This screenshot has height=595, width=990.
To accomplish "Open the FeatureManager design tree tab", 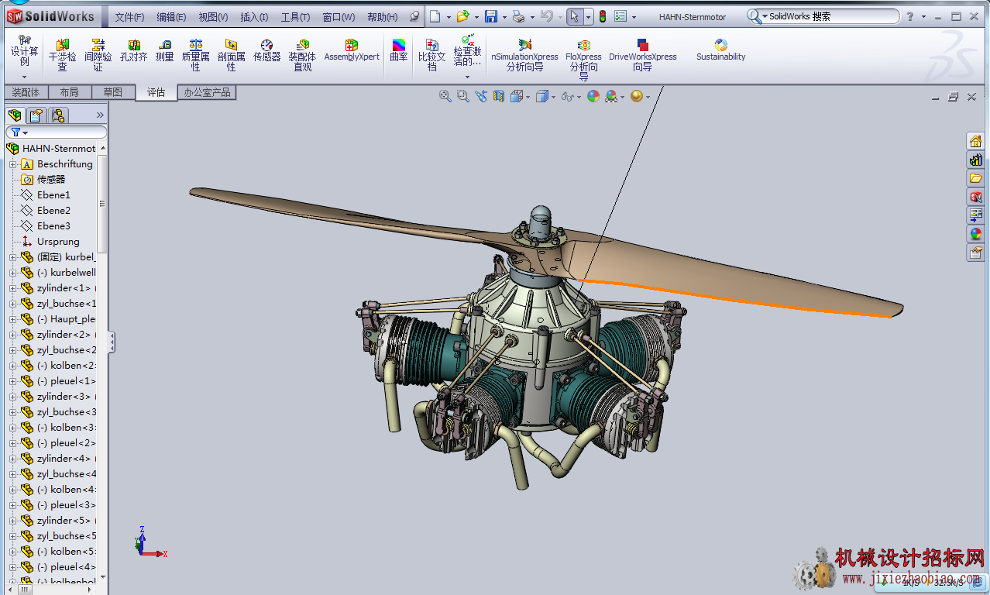I will point(15,115).
